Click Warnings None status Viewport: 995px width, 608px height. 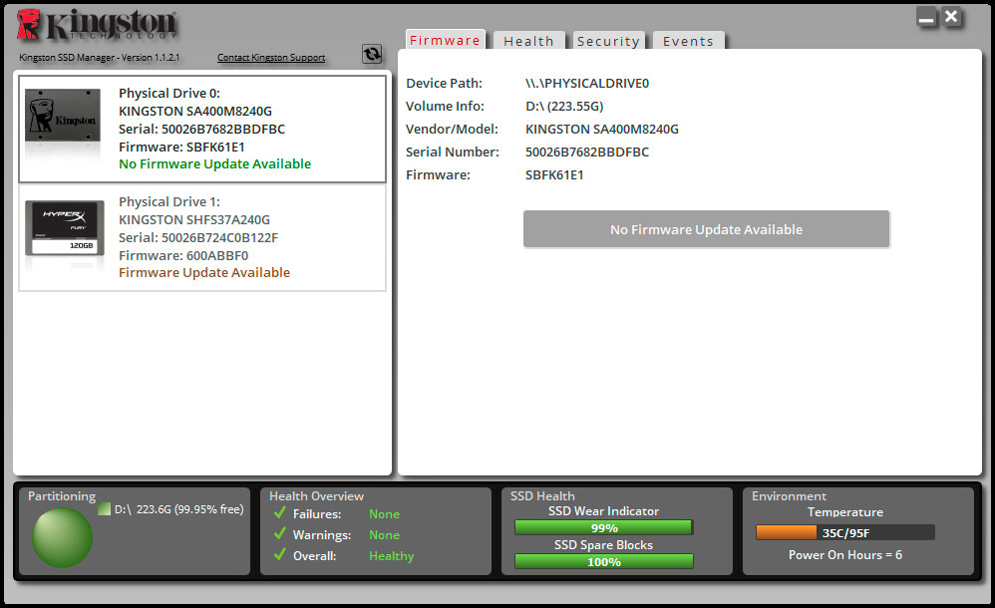(385, 534)
